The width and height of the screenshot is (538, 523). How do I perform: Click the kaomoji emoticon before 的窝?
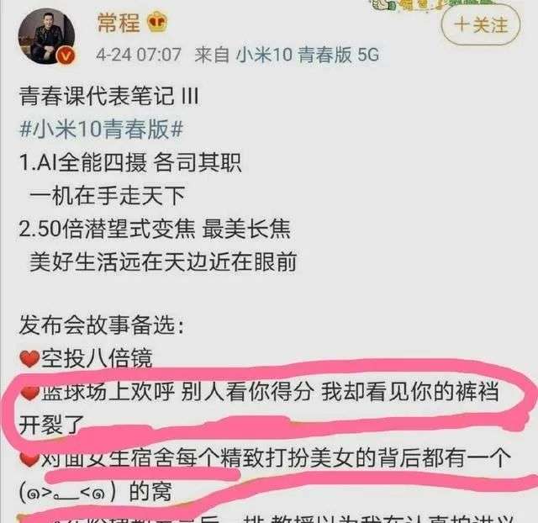[x=67, y=493]
